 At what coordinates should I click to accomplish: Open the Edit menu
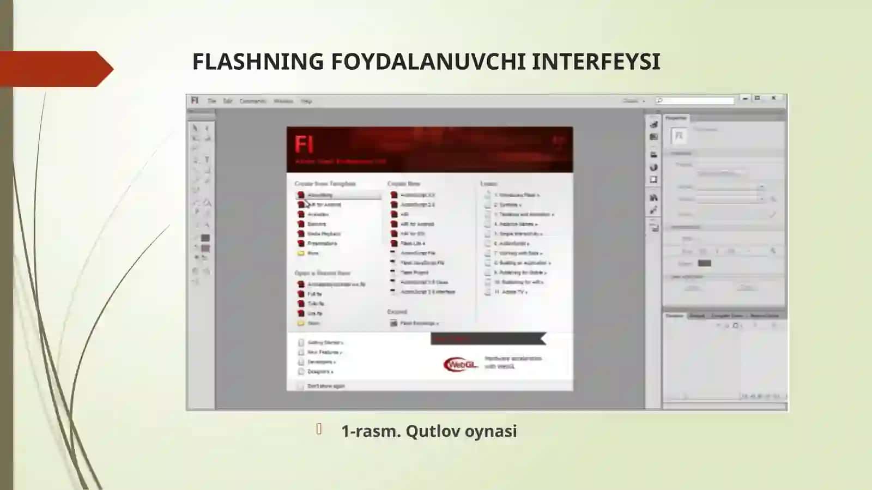pos(228,101)
